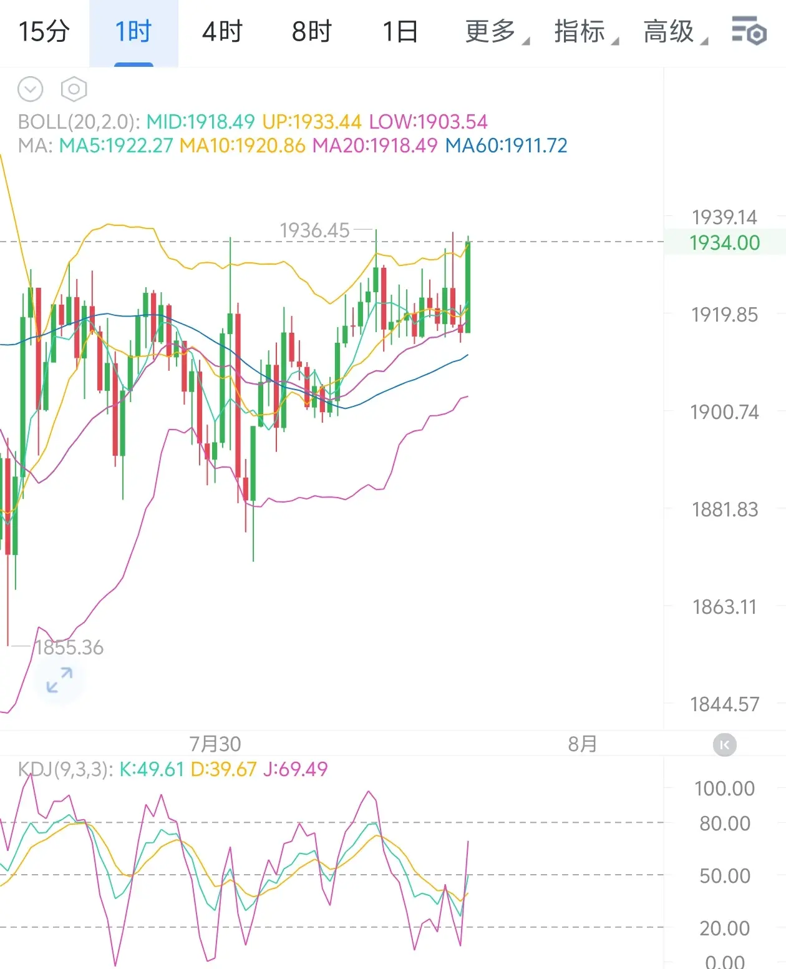Click the MA60:1911.72 label

pos(506,145)
